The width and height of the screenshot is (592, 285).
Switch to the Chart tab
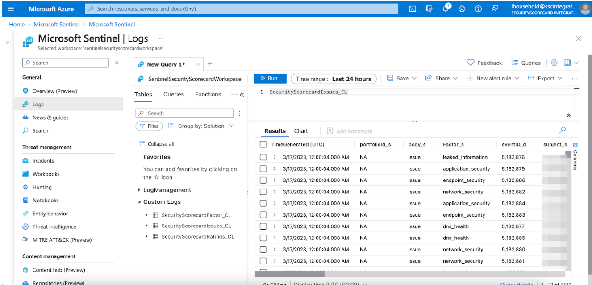(x=301, y=131)
